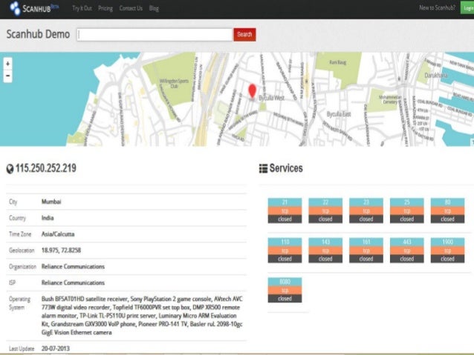Viewport: 474px width, 355px height.
Task: Go to Contact Us
Action: (131, 8)
